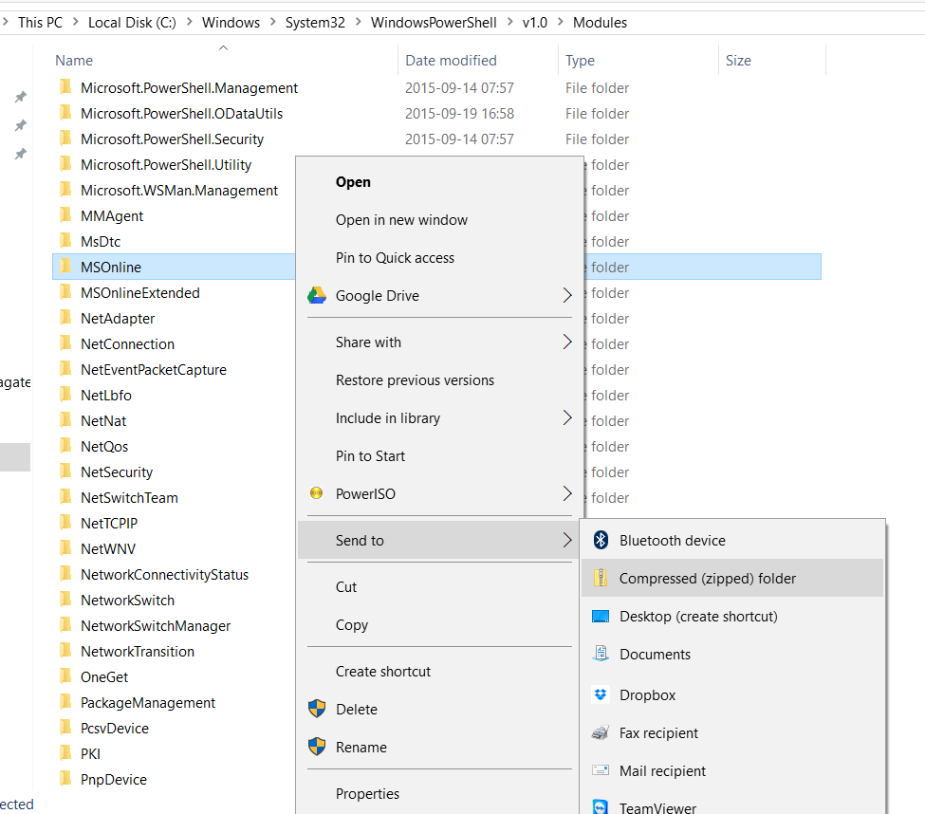Click the TeamViewer icon in Send to submenu
The image size is (925, 814).
tap(601, 806)
